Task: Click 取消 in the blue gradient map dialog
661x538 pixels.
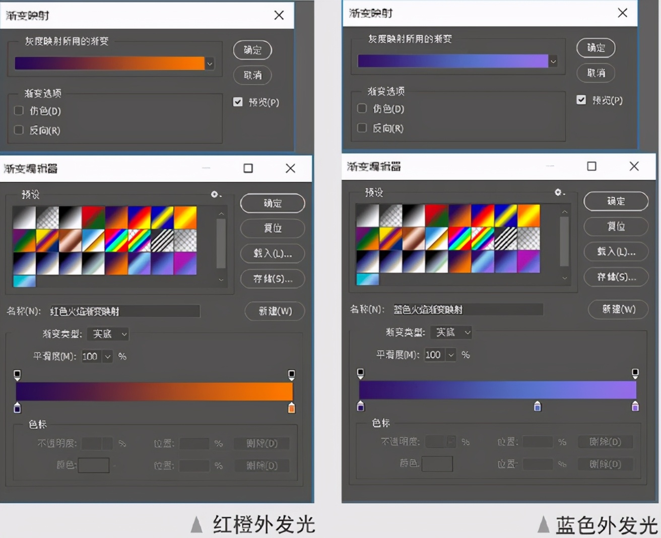Action: tap(596, 73)
